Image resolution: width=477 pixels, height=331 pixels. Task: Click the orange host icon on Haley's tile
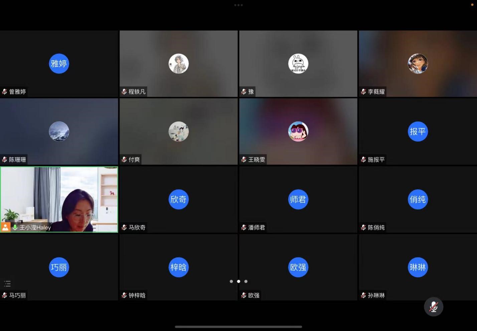coord(5,227)
